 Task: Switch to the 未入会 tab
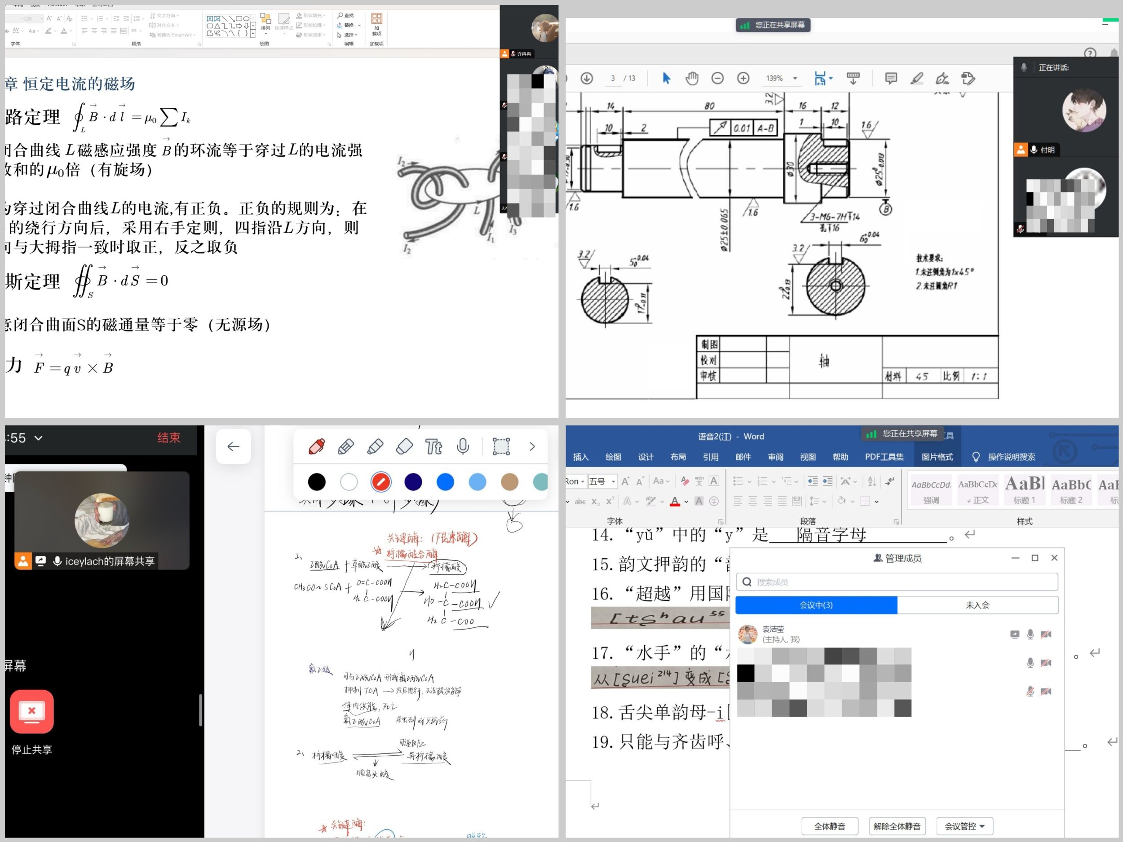(977, 605)
